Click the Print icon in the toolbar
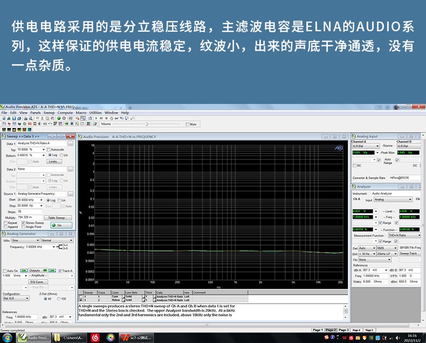This screenshot has height=343, width=426. (x=25, y=118)
